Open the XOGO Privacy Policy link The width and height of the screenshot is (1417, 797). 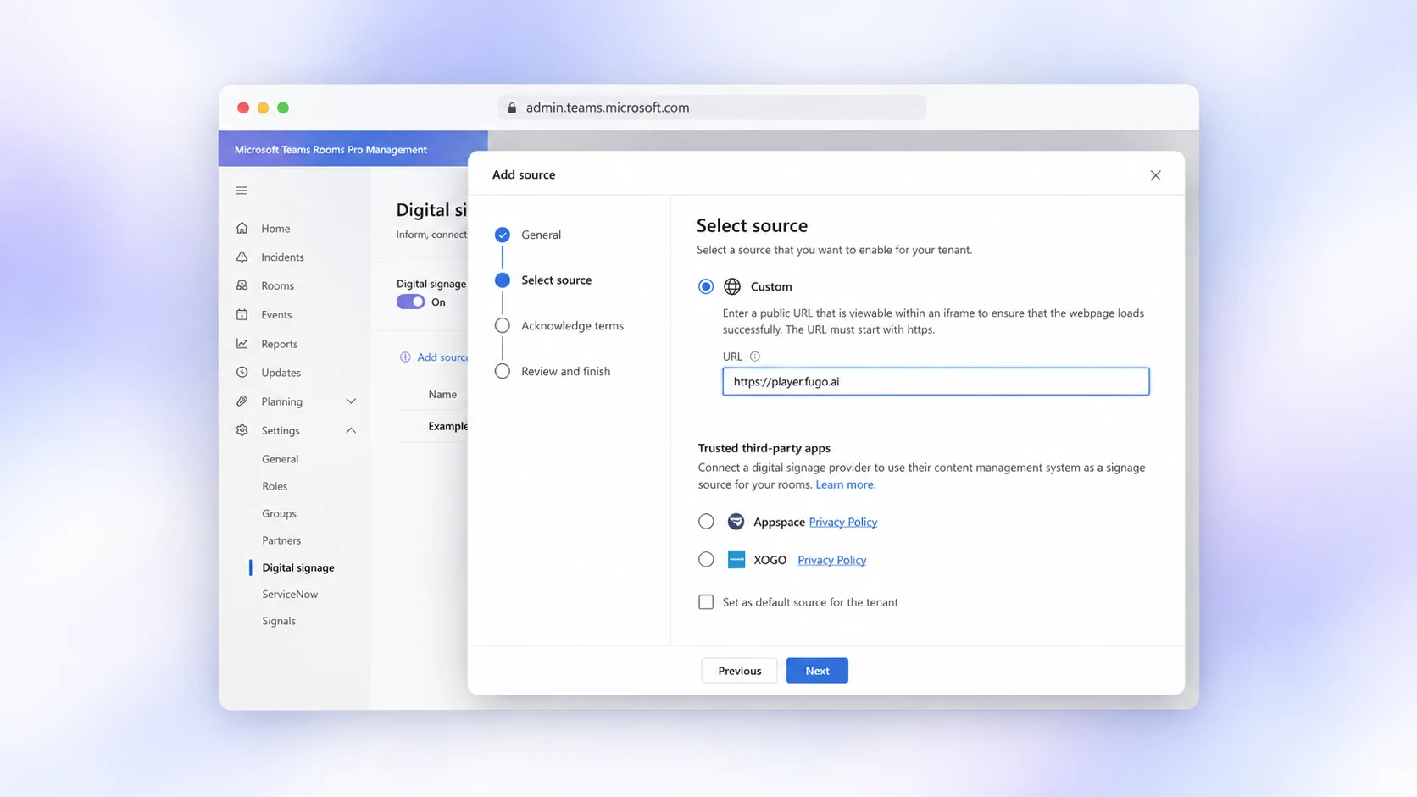pos(831,560)
